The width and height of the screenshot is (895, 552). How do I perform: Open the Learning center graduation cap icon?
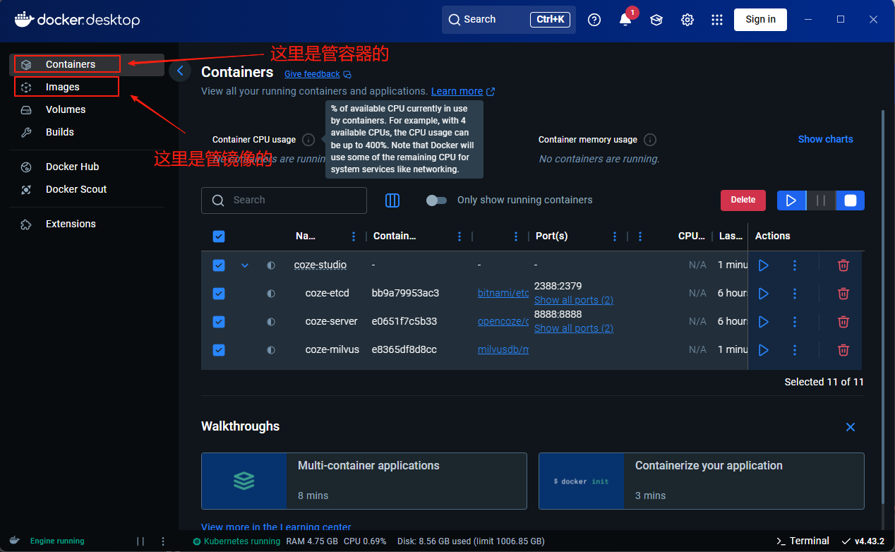656,20
